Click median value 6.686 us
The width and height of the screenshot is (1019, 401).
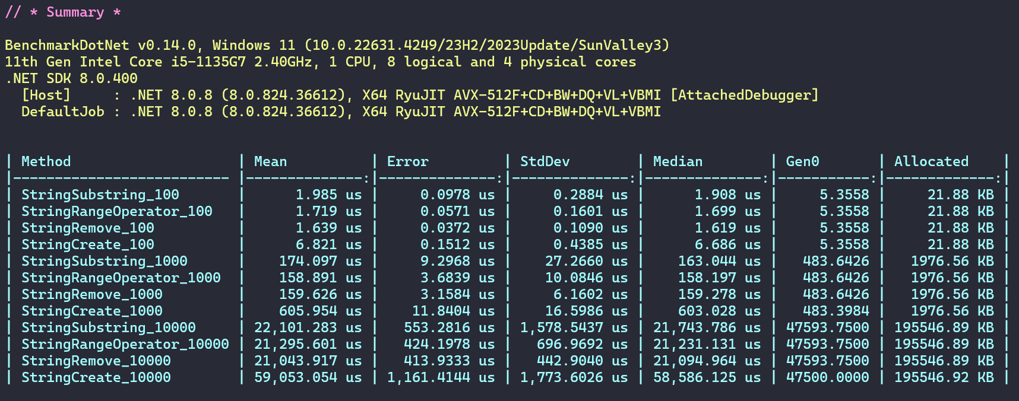(x=728, y=244)
